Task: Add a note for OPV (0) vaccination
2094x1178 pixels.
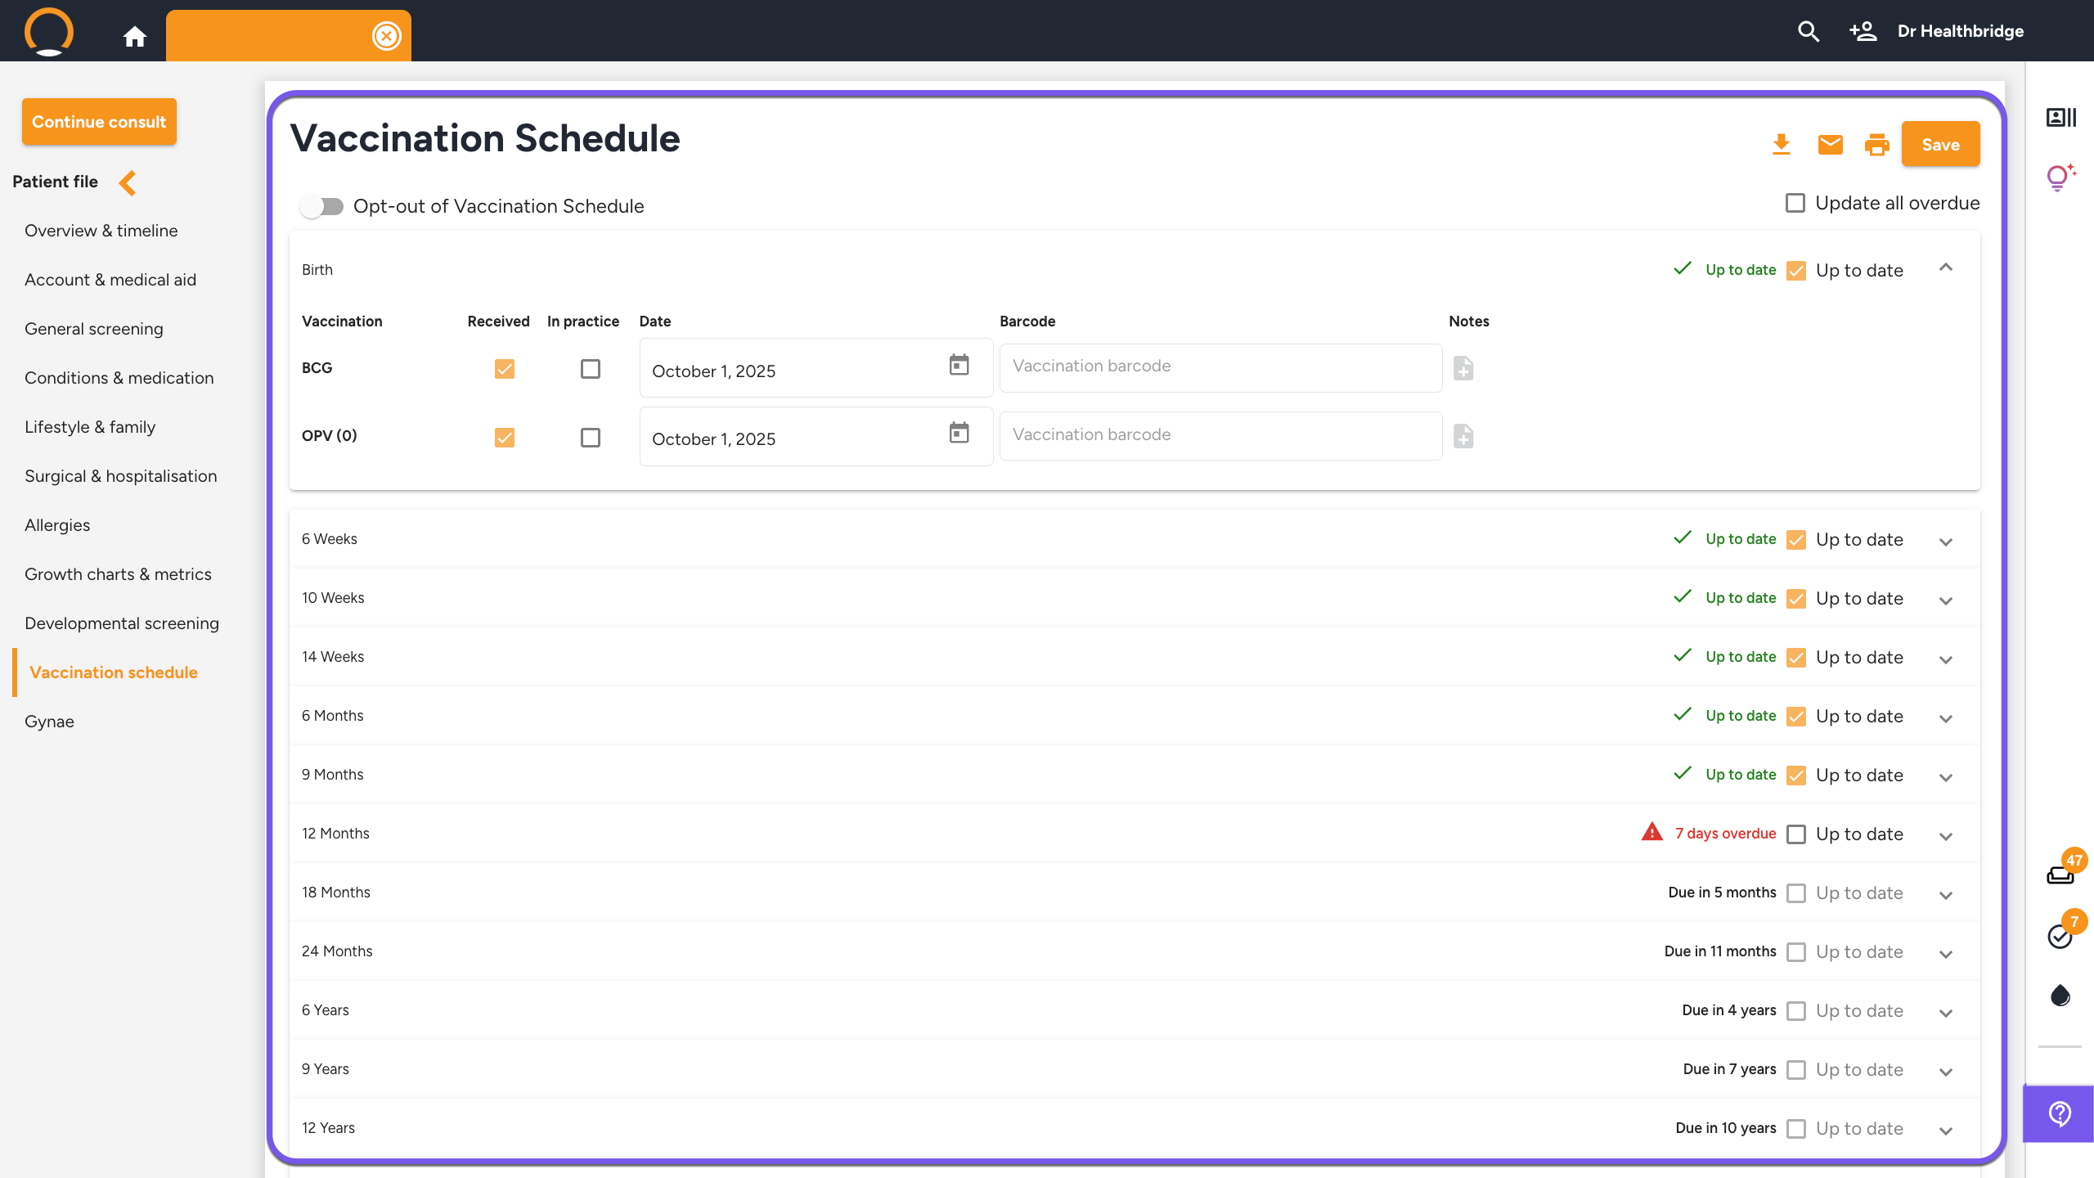Action: (x=1463, y=437)
